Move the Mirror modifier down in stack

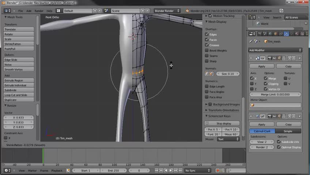click(x=294, y=58)
